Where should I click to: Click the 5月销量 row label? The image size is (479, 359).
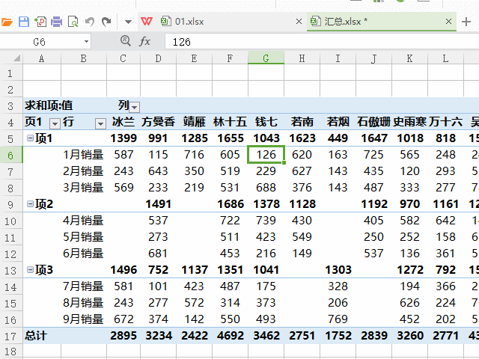pos(83,237)
